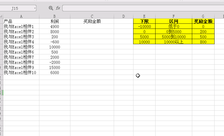Select column C header
Viewport: 224px width, 136px height.
(x=92, y=16)
